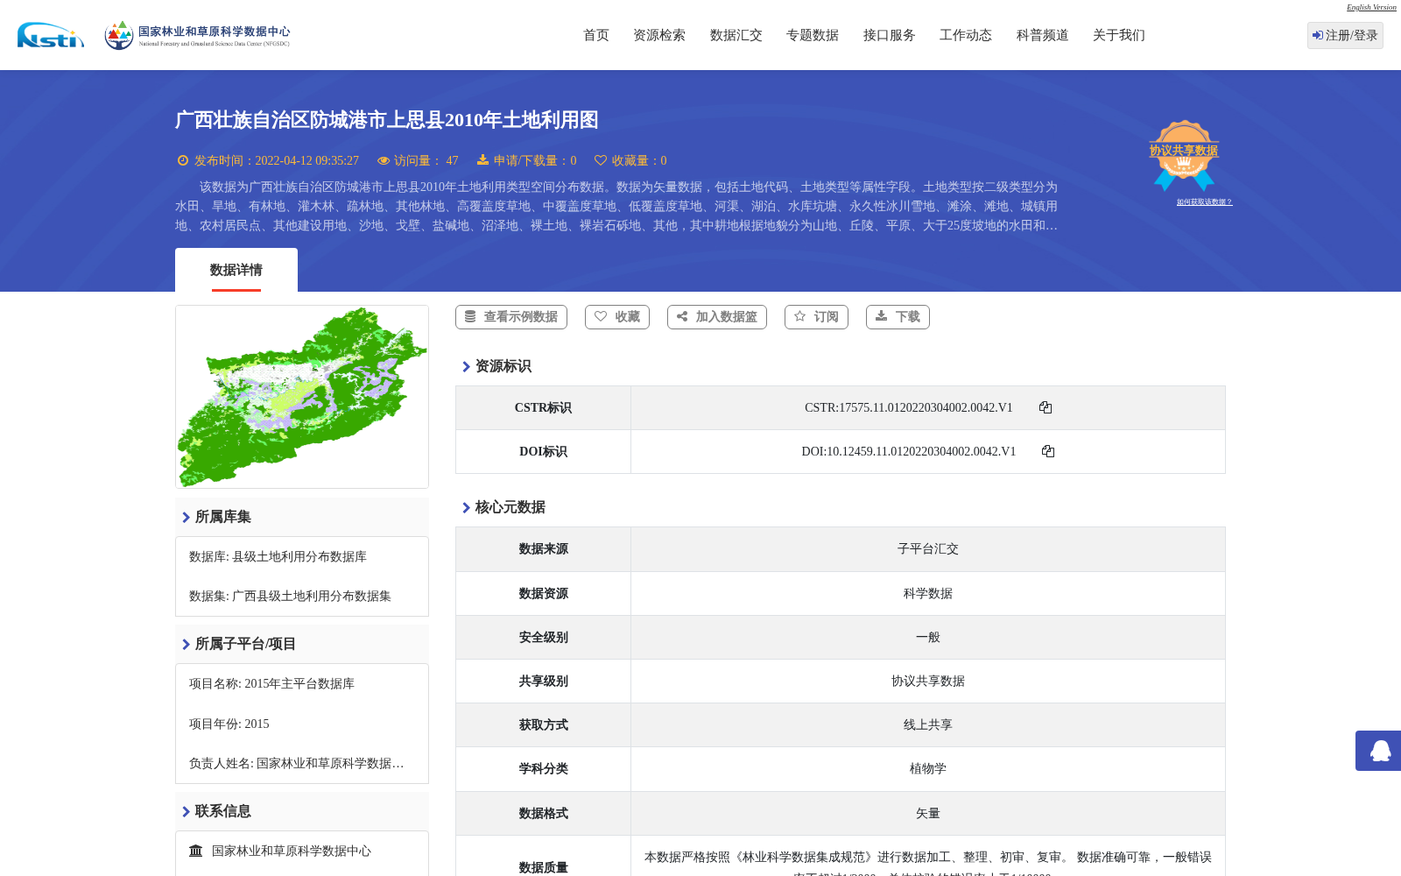
Task: Open the 接口服务 menu
Action: click(890, 35)
